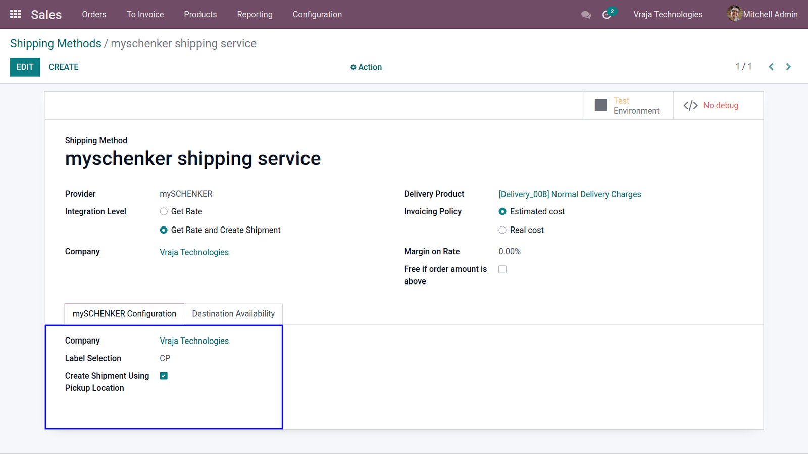Open the Vraja Technologies company switcher
This screenshot has width=808, height=454.
(668, 14)
